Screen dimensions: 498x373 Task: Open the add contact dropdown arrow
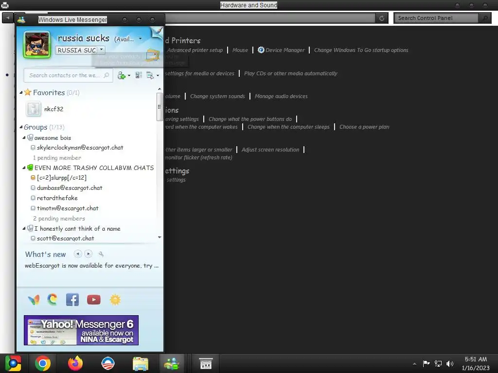pos(129,75)
